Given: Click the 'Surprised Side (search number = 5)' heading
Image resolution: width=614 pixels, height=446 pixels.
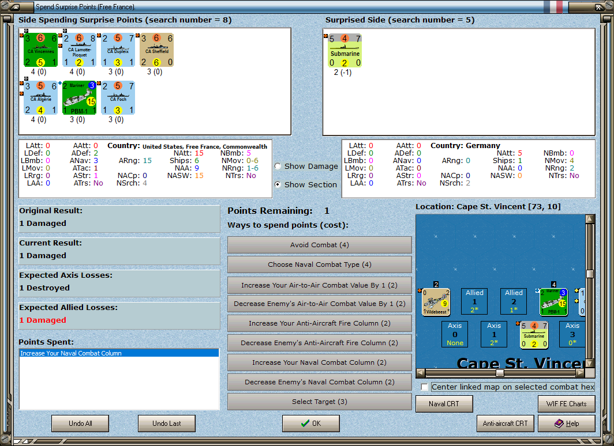Looking at the screenshot, I should click(x=400, y=20).
